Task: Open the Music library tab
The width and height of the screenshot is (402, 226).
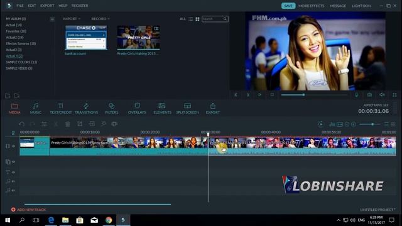Action: point(35,109)
